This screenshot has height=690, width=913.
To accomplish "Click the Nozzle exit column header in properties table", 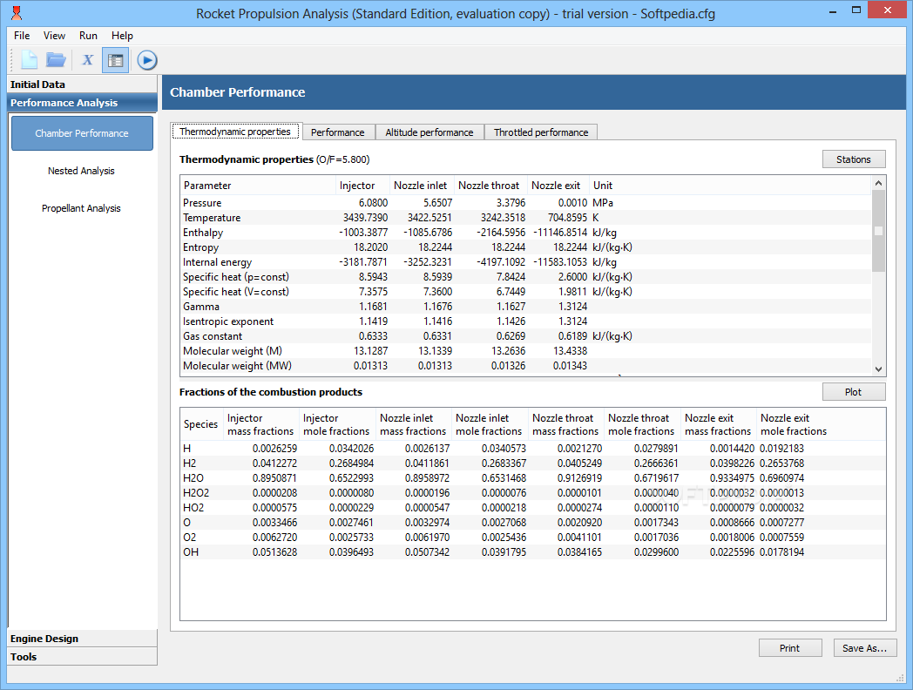I will coord(558,186).
